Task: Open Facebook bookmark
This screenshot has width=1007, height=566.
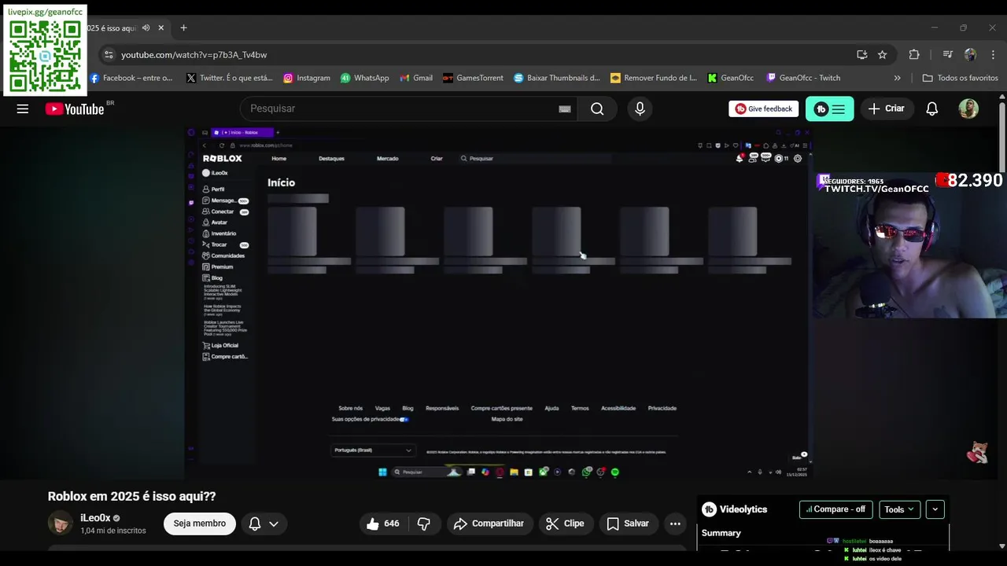Action: coord(131,78)
